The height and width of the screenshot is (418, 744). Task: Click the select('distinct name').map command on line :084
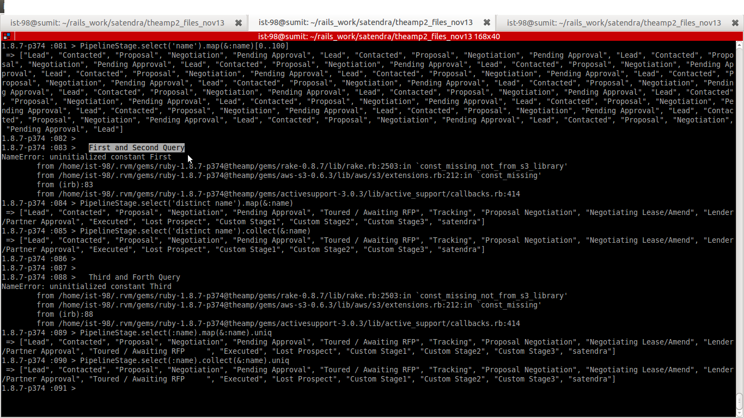coord(186,203)
